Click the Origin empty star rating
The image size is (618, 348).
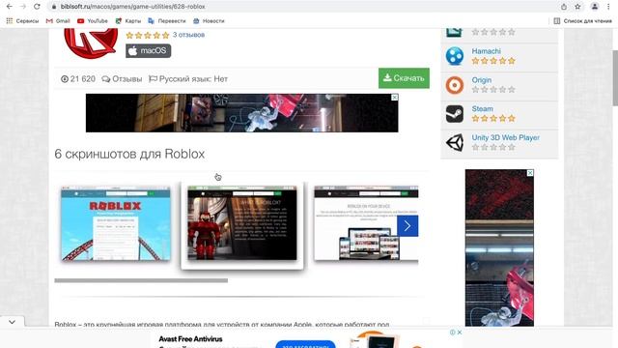493,90
